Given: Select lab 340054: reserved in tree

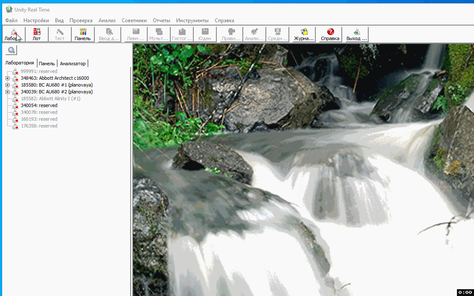Looking at the screenshot, I should pos(39,105).
